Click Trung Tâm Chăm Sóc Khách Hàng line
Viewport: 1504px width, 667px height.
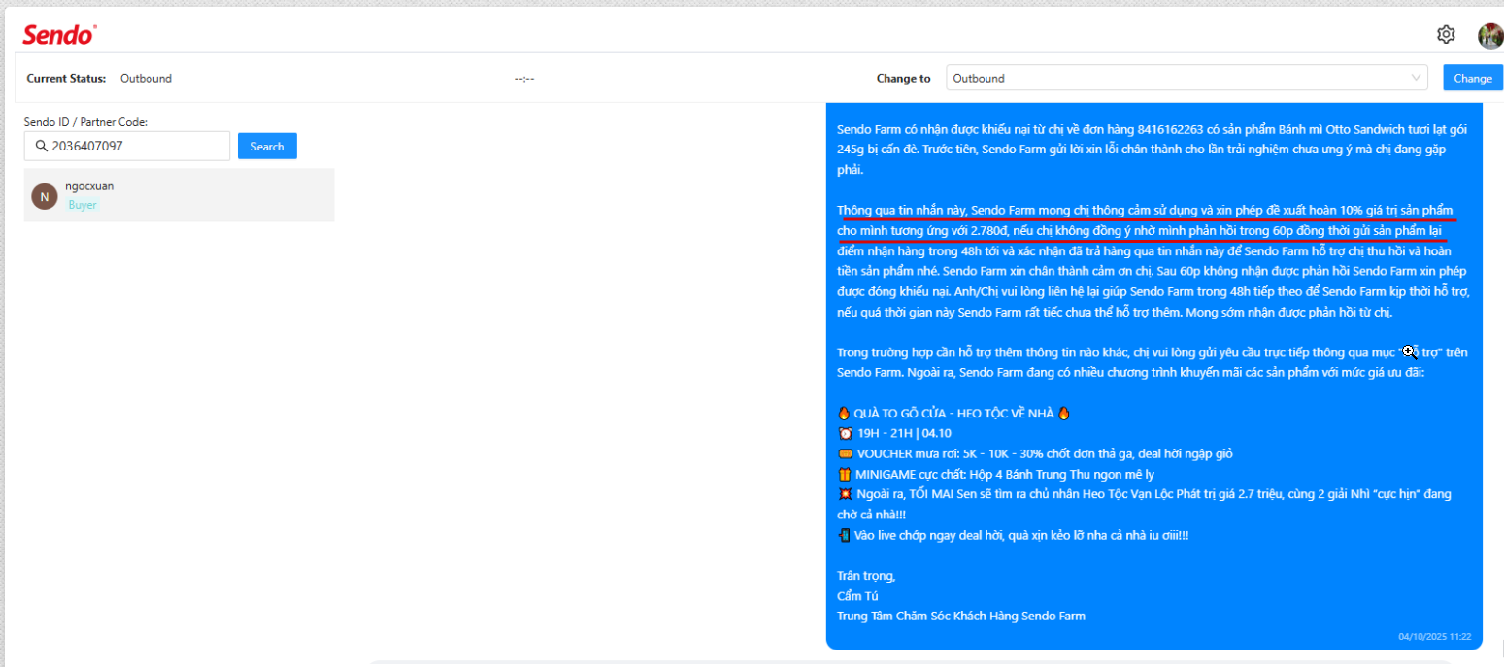961,617
